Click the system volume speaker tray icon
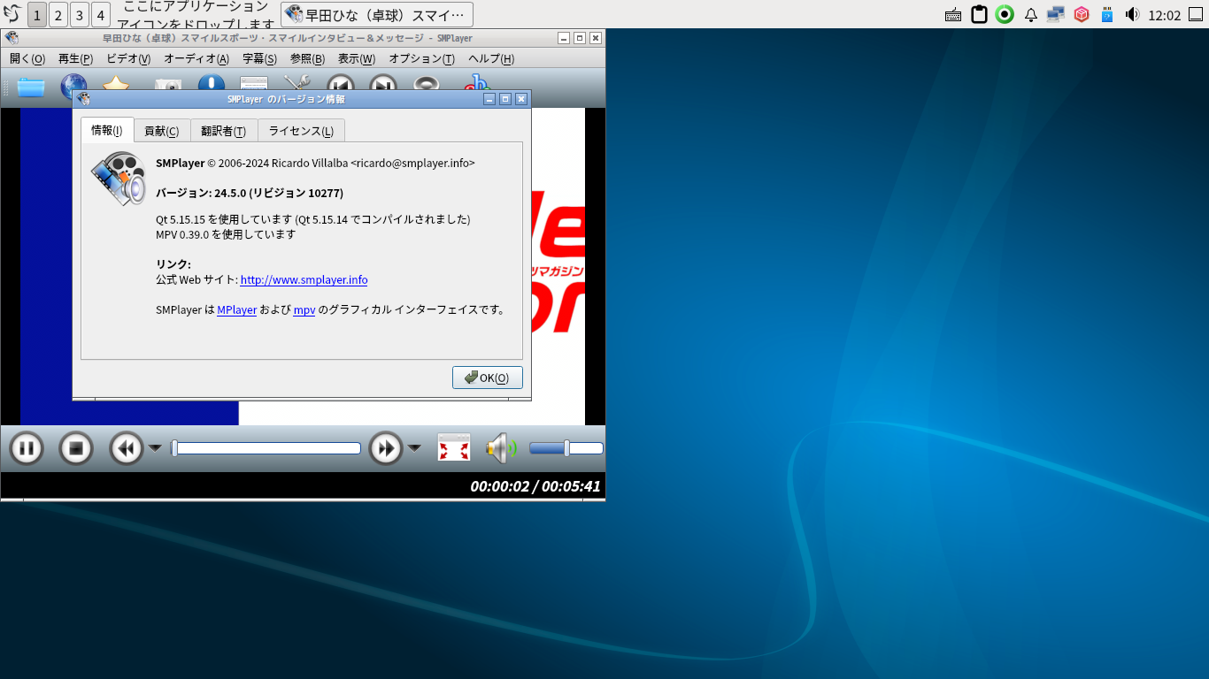The width and height of the screenshot is (1209, 679). [1132, 14]
